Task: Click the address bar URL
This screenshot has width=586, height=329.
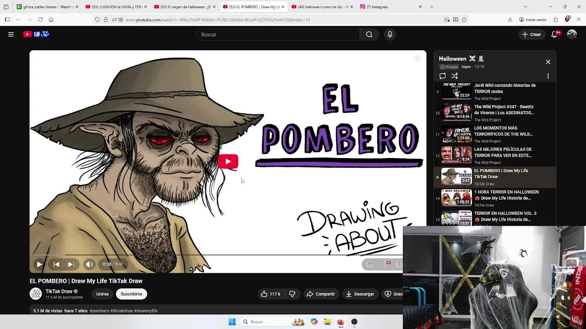Action: tap(217, 20)
